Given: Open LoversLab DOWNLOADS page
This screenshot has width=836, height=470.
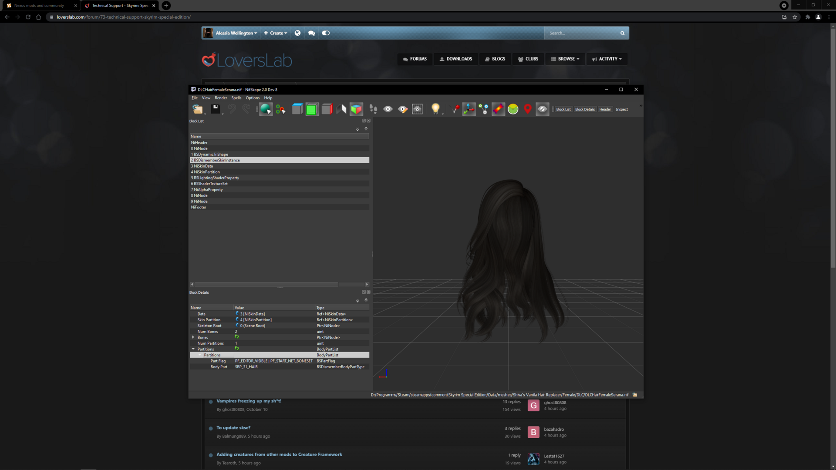Looking at the screenshot, I should pyautogui.click(x=456, y=59).
